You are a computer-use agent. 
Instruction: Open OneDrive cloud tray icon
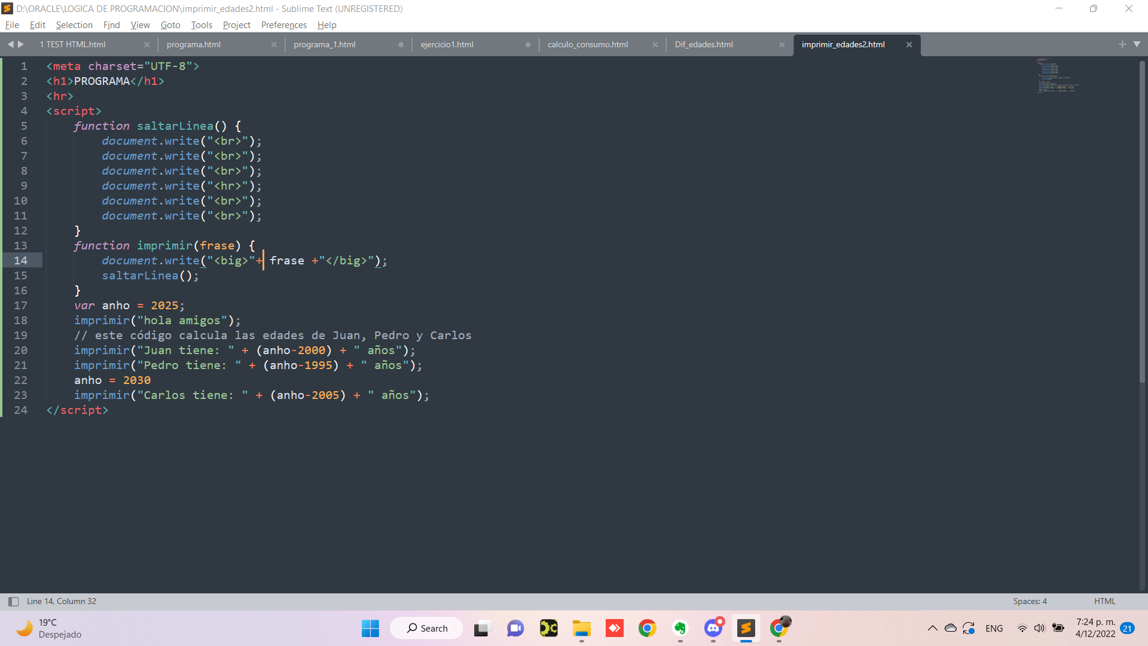point(950,628)
